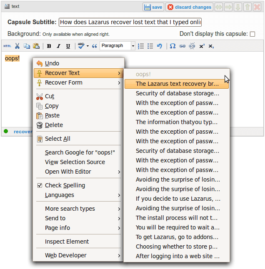265x269 pixels.
Task: Toggle underline formatting
Action: click(68, 46)
